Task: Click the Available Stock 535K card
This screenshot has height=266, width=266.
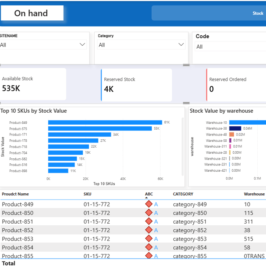Action: click(33, 84)
